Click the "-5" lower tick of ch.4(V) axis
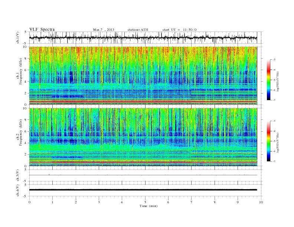 coord(25,196)
